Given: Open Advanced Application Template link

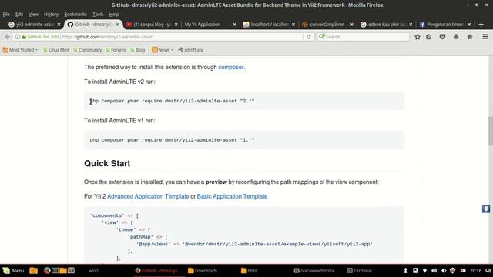Looking at the screenshot, I should [x=148, y=196].
